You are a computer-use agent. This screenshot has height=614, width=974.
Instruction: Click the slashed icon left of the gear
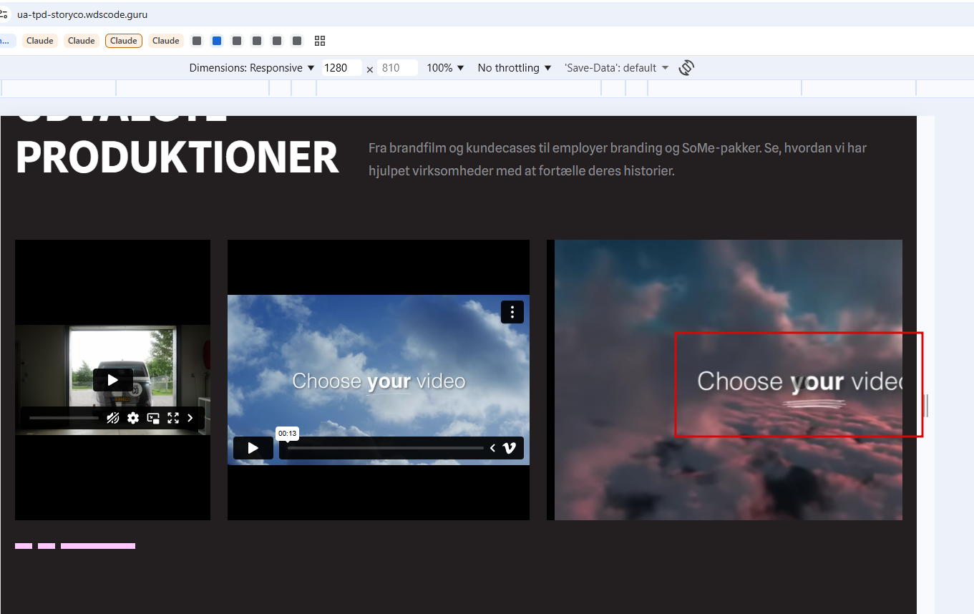pyautogui.click(x=112, y=418)
